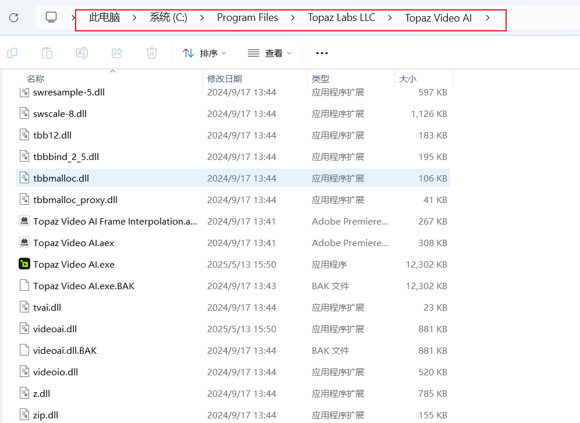Open the 查看 view dropdown
The height and width of the screenshot is (423, 580).
pyautogui.click(x=270, y=54)
